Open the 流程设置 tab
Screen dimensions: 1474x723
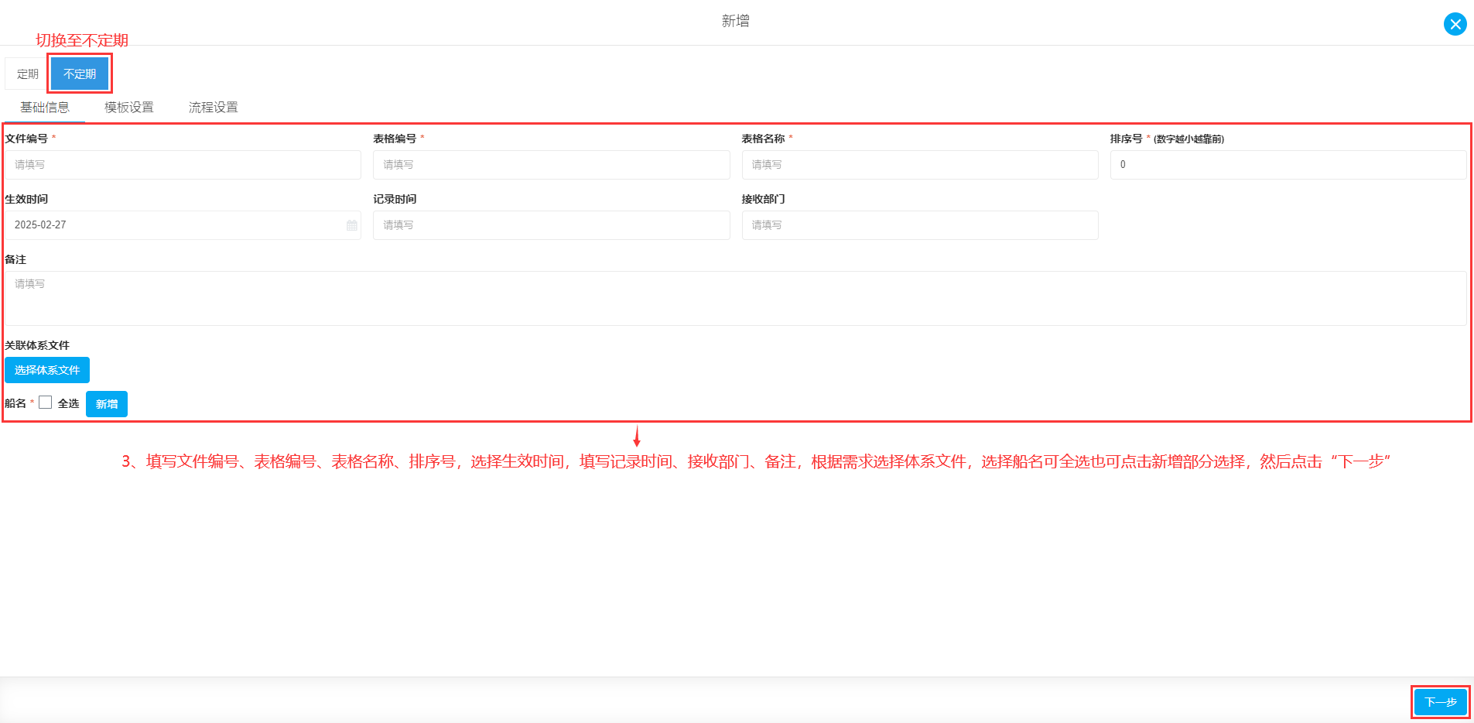(214, 108)
